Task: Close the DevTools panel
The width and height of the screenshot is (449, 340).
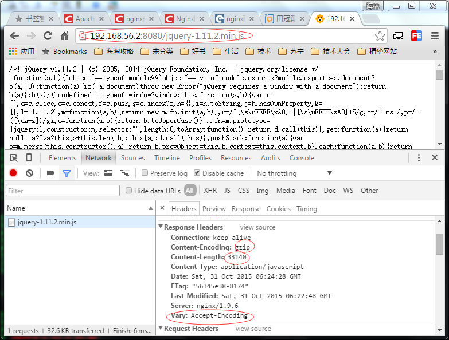Action: click(435, 157)
